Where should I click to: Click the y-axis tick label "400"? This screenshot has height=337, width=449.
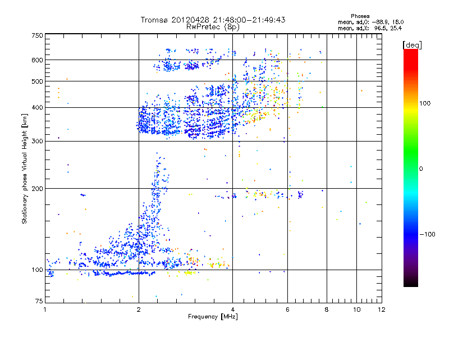click(37, 107)
